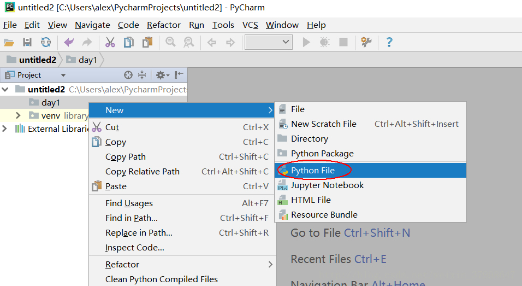The width and height of the screenshot is (522, 286).
Task: Open Settings via wrench icon
Action: click(x=366, y=42)
